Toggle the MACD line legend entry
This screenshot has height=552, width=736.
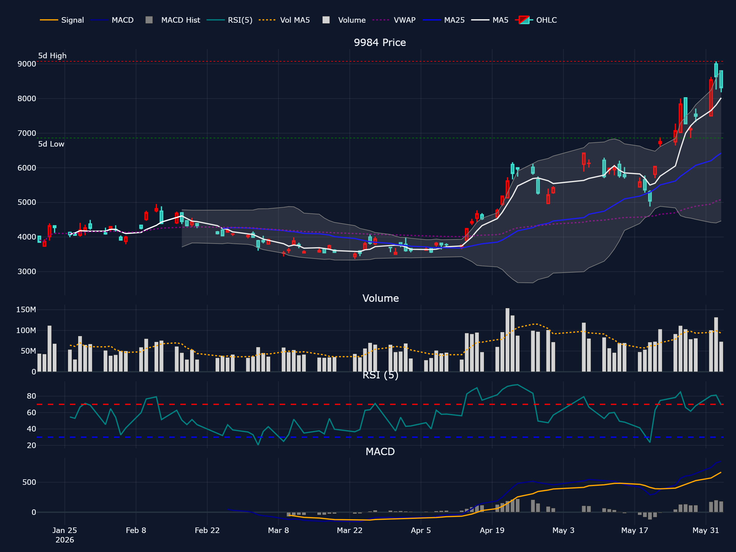coord(112,20)
